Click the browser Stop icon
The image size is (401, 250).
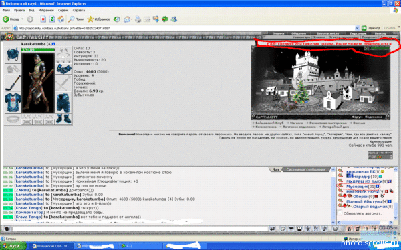click(x=43, y=19)
